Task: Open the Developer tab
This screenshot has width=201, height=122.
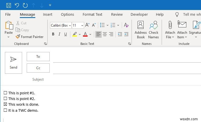Action: [139, 14]
